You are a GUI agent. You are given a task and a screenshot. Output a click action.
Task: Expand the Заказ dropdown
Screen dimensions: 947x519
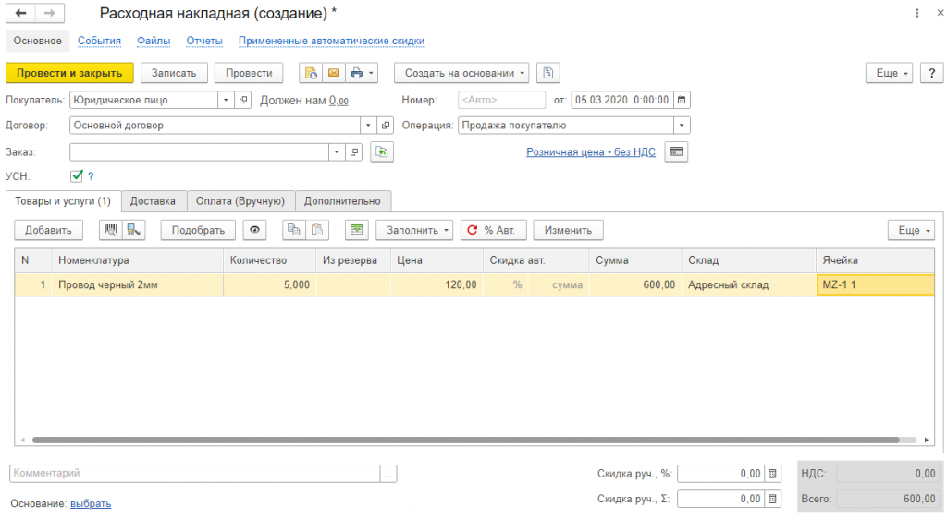(x=337, y=152)
